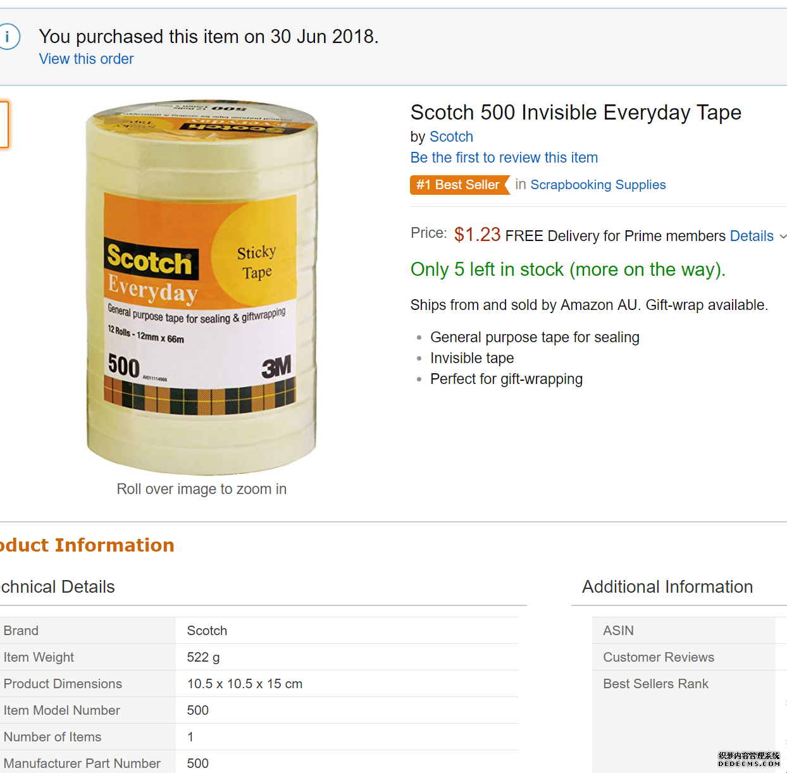This screenshot has width=787, height=773.
Task: Click the Technical Details heading
Action: 58,587
